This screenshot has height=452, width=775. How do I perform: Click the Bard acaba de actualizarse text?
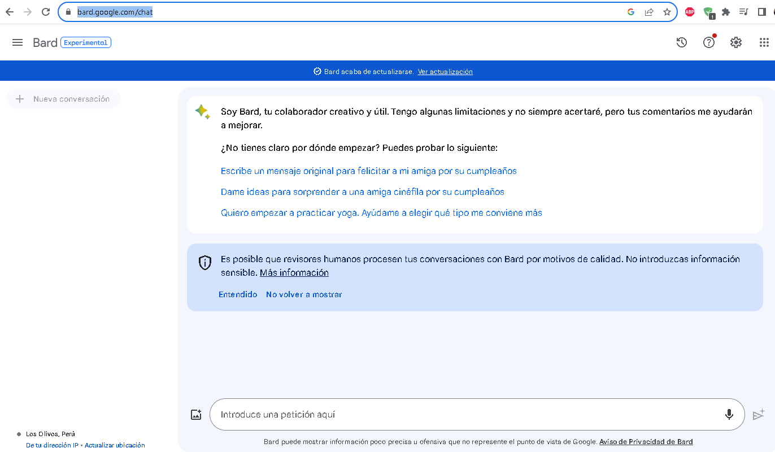[x=369, y=72]
